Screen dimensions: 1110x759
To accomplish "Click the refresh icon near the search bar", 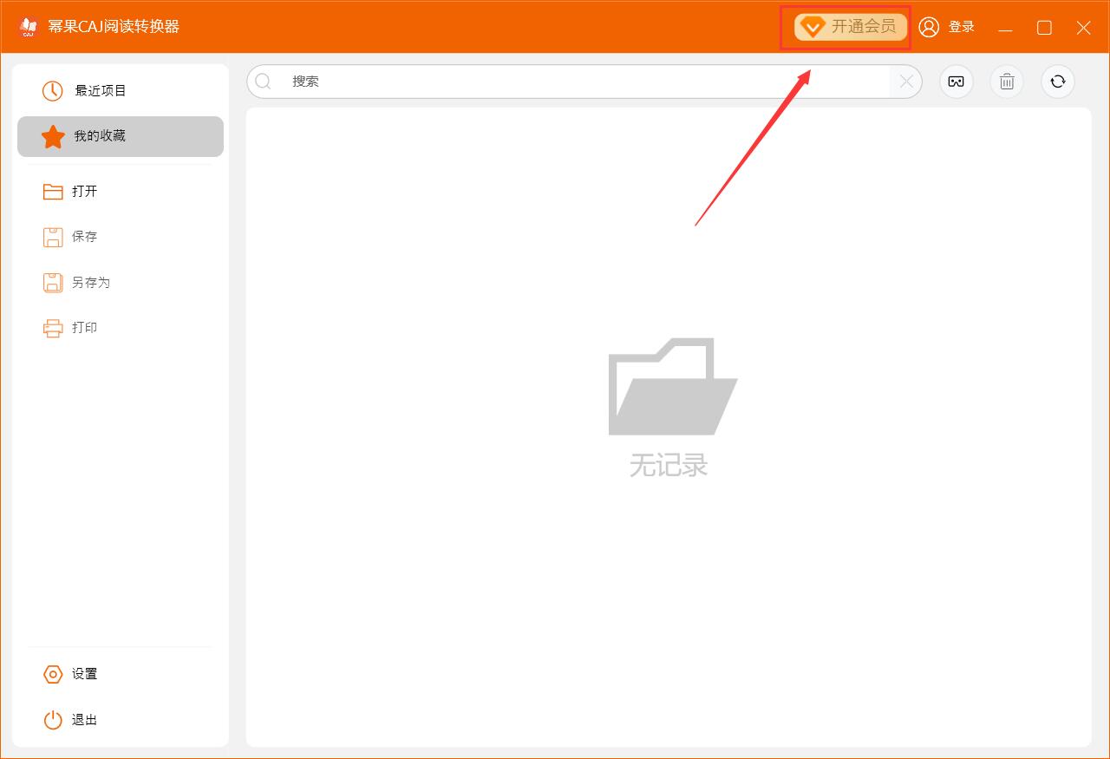I will pos(1057,82).
